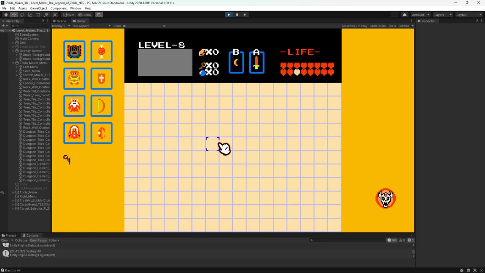The height and width of the screenshot is (273, 485).
Task: Click the Console Clear button
Action: (x=5, y=240)
